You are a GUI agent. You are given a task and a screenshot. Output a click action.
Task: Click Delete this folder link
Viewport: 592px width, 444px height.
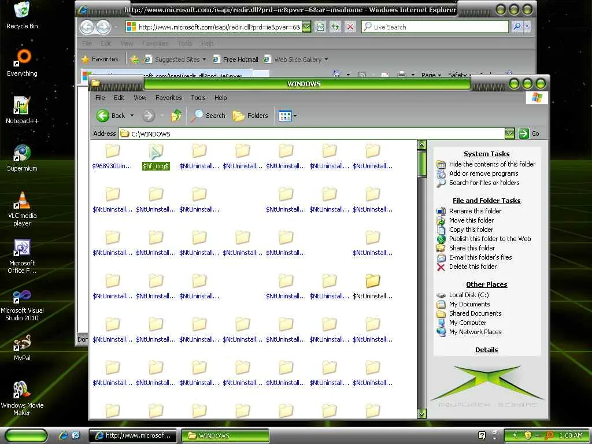(473, 267)
